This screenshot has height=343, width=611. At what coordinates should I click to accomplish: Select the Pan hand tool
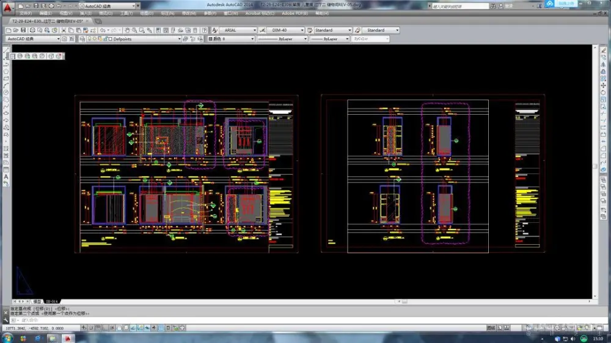point(126,30)
